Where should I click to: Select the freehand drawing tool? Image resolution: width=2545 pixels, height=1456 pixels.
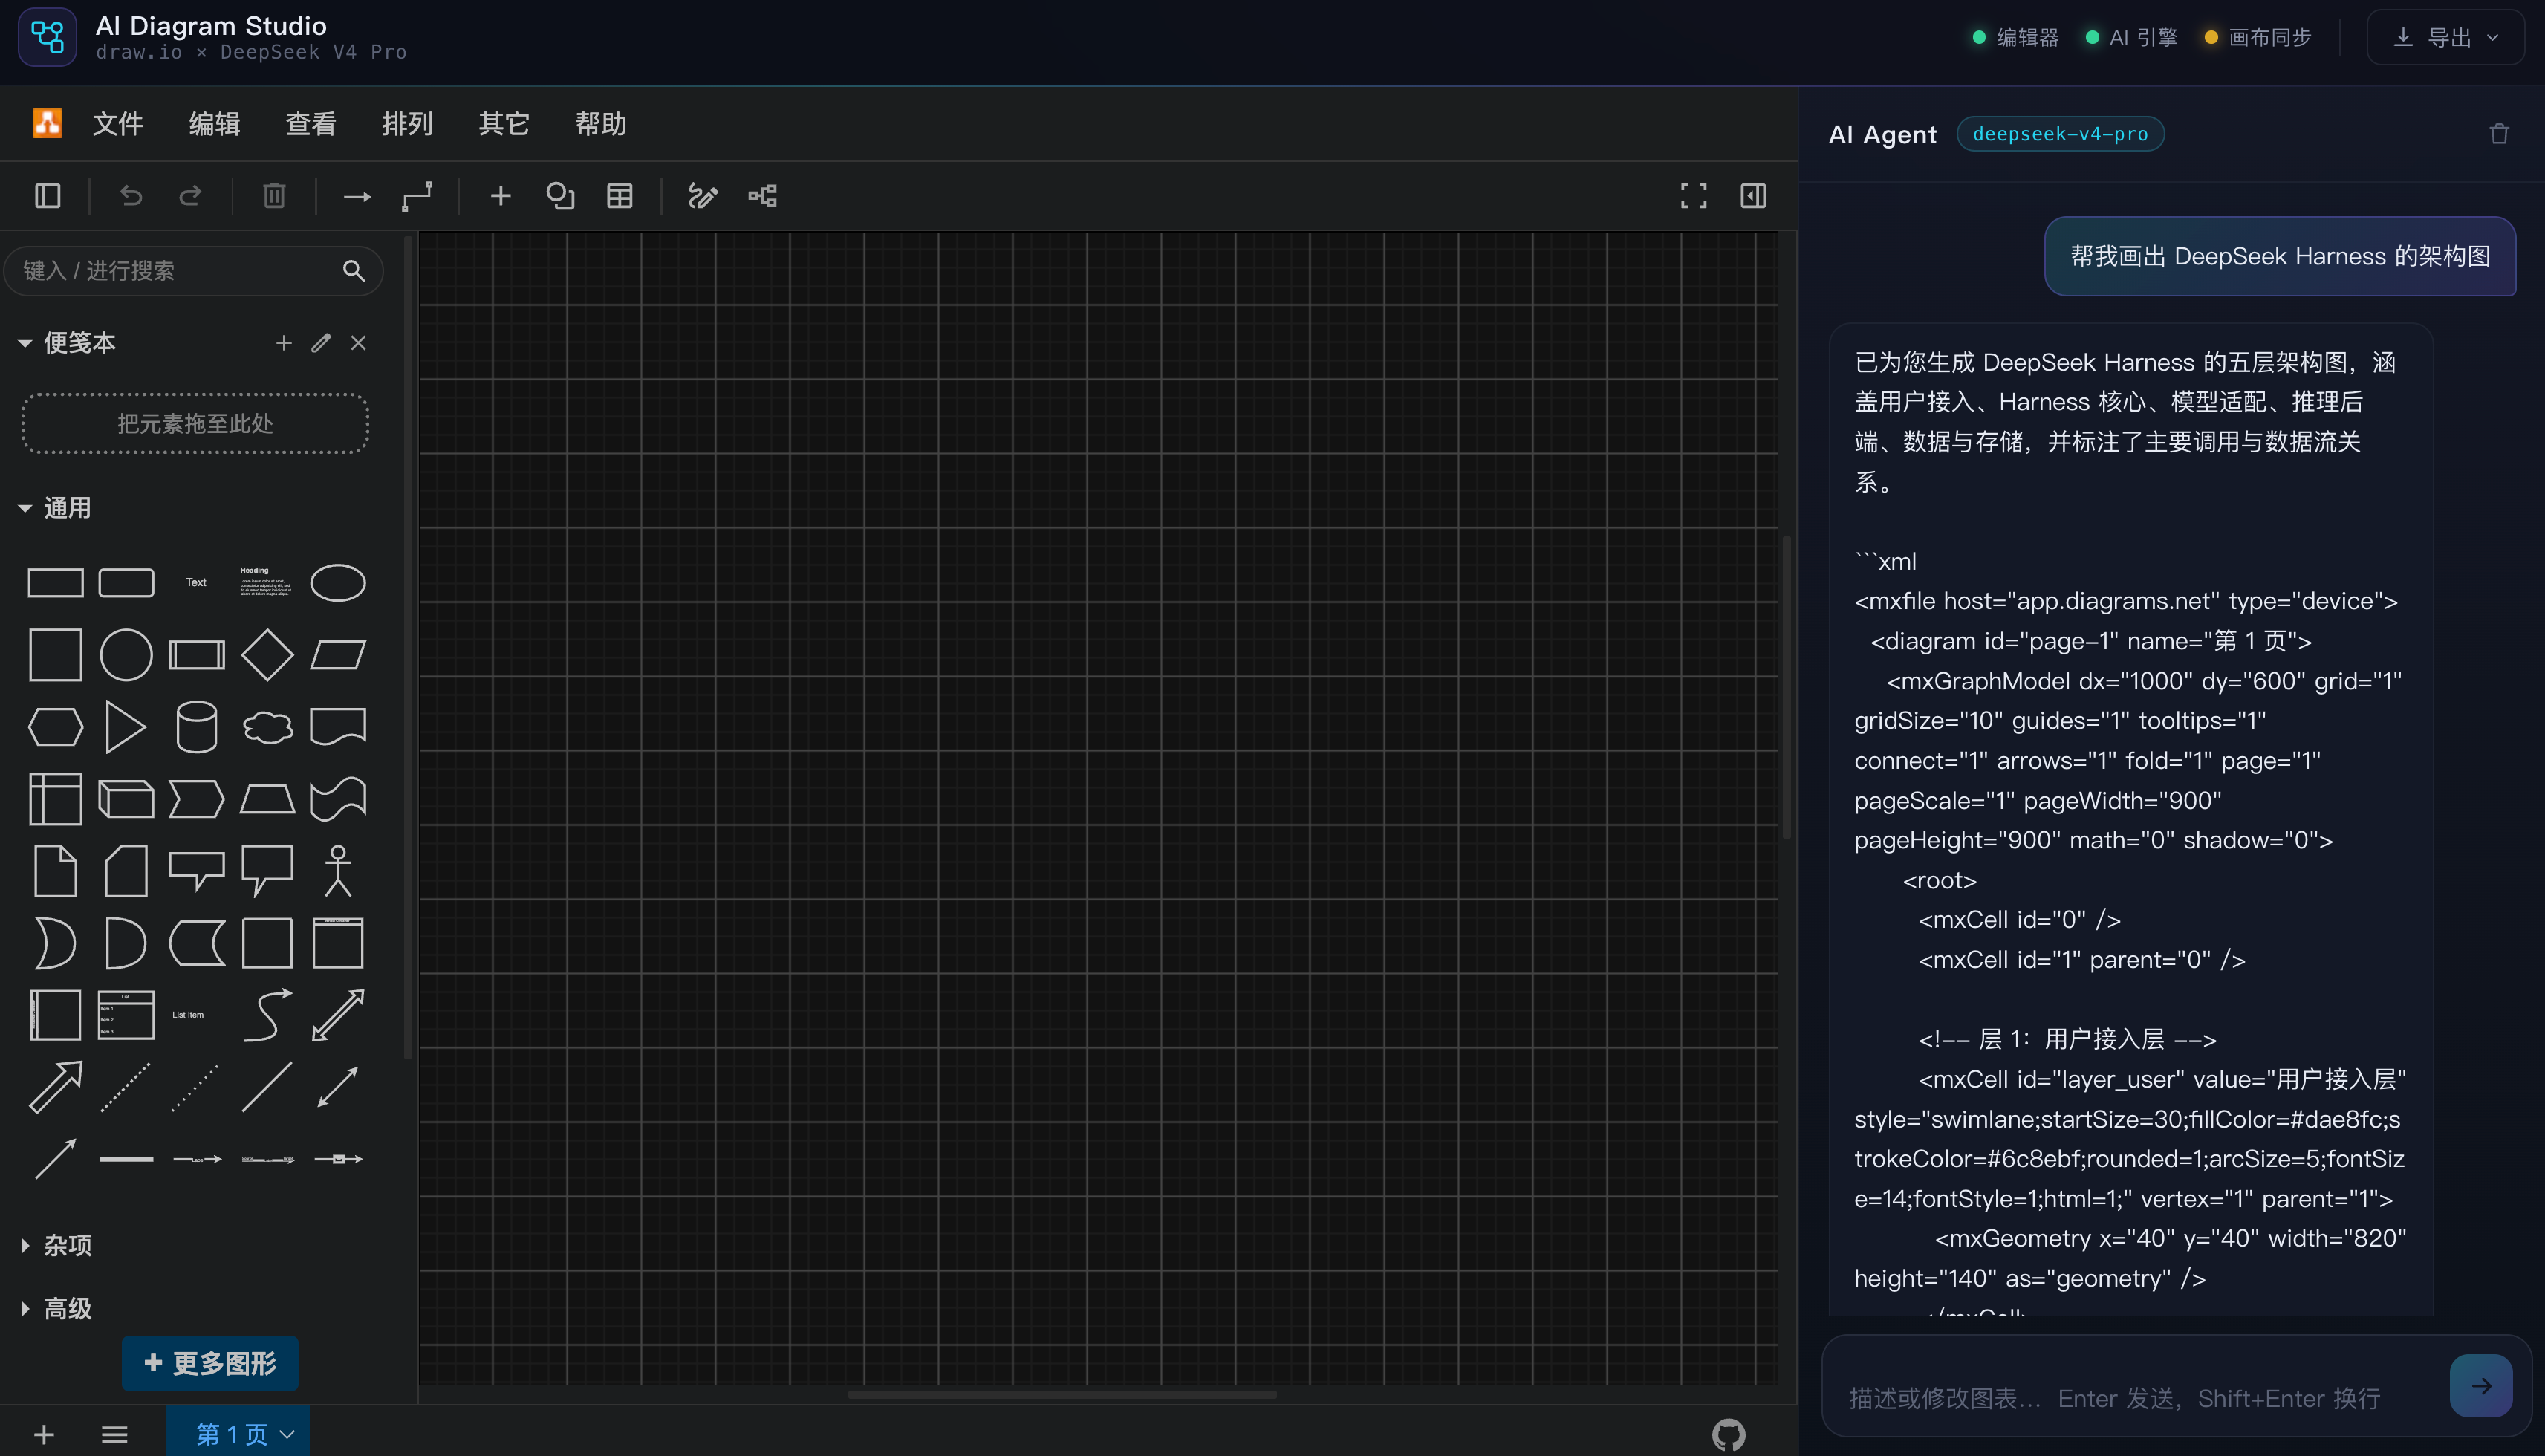703,196
